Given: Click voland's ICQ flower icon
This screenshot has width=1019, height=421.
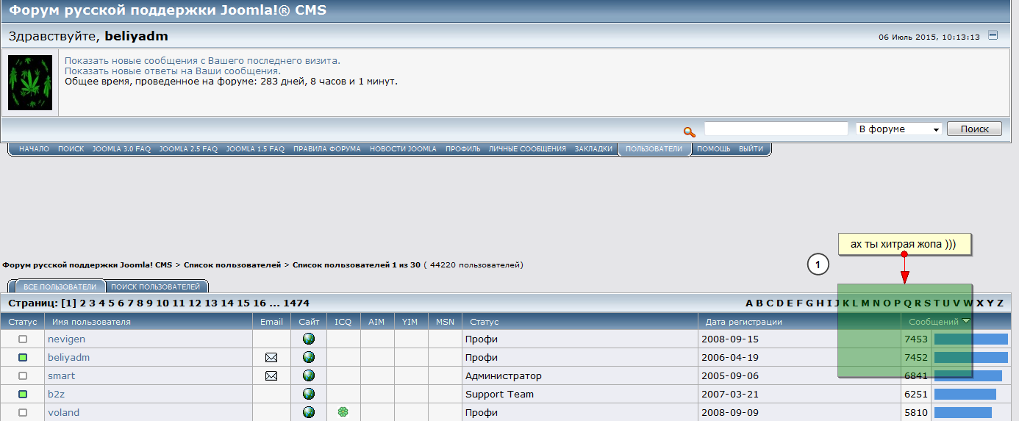Looking at the screenshot, I should coord(343,412).
